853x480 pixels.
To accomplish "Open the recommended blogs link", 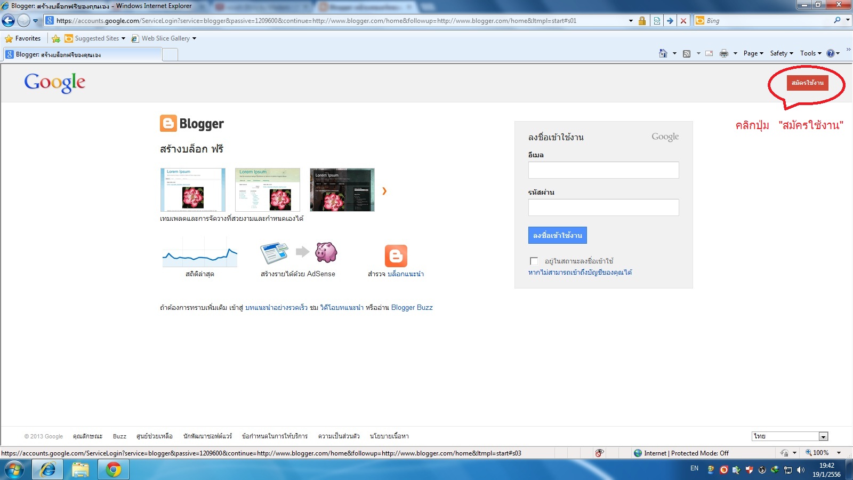I will 406,274.
